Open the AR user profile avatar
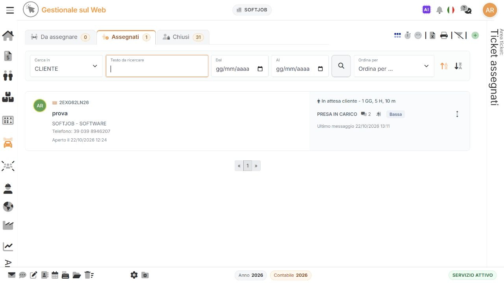The width and height of the screenshot is (504, 283). click(x=490, y=10)
